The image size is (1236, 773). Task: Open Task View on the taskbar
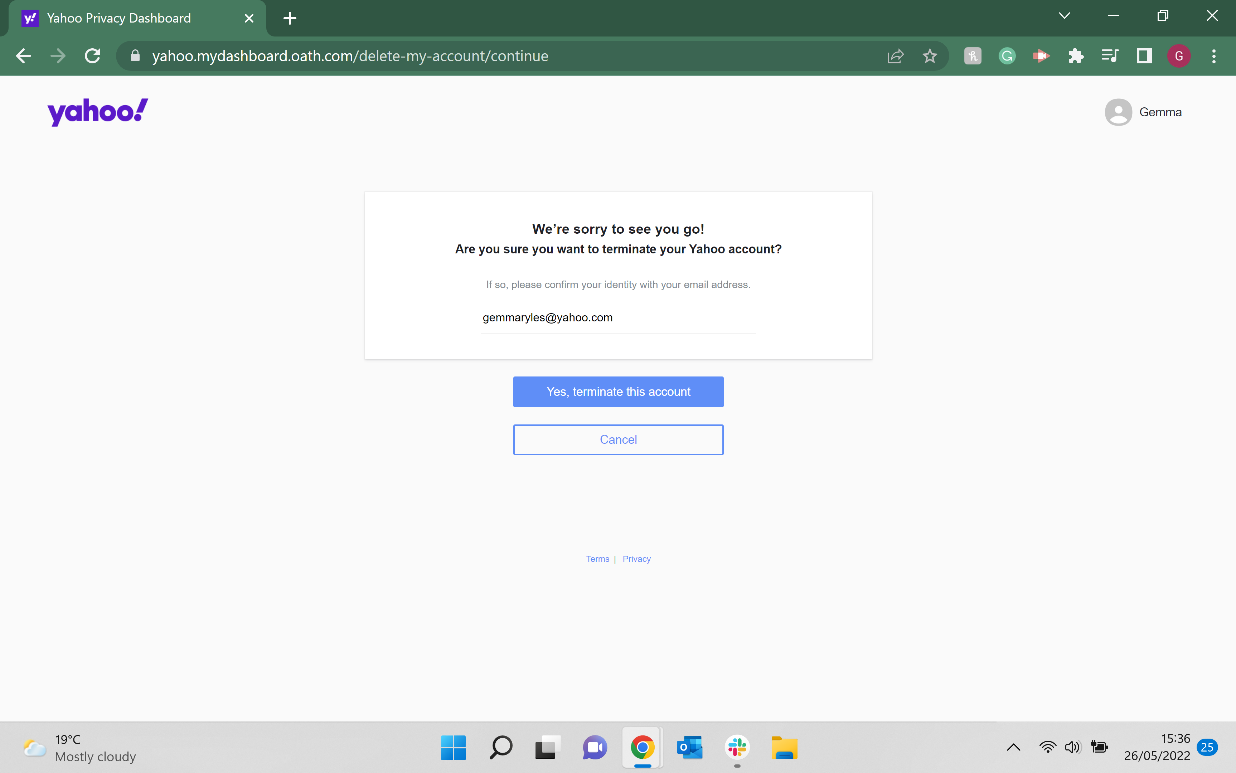(x=548, y=748)
